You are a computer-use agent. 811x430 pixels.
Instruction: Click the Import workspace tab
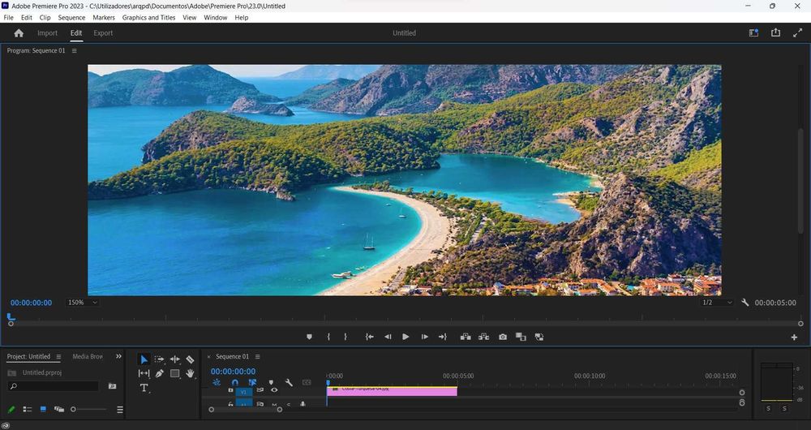47,33
